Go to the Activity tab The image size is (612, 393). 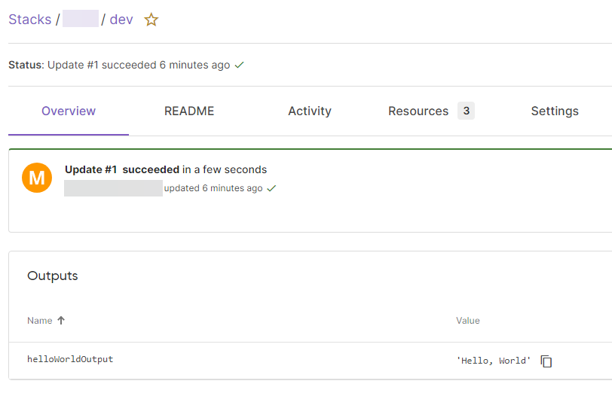click(x=310, y=111)
